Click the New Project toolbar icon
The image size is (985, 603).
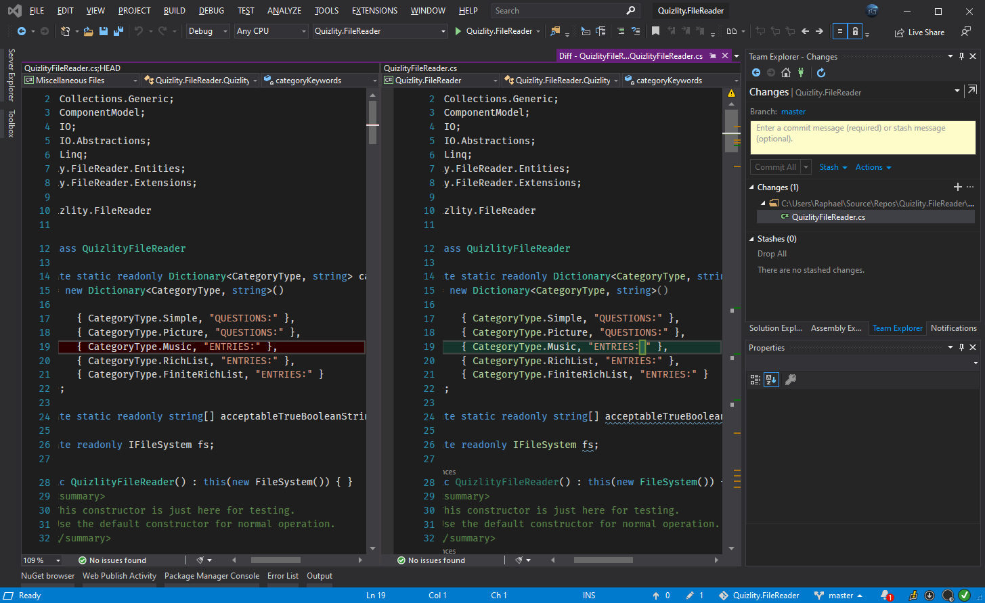tap(66, 31)
